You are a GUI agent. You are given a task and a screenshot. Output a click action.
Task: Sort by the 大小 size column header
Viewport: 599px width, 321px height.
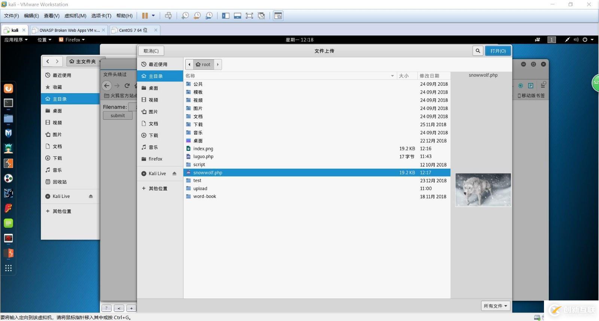pyautogui.click(x=407, y=76)
